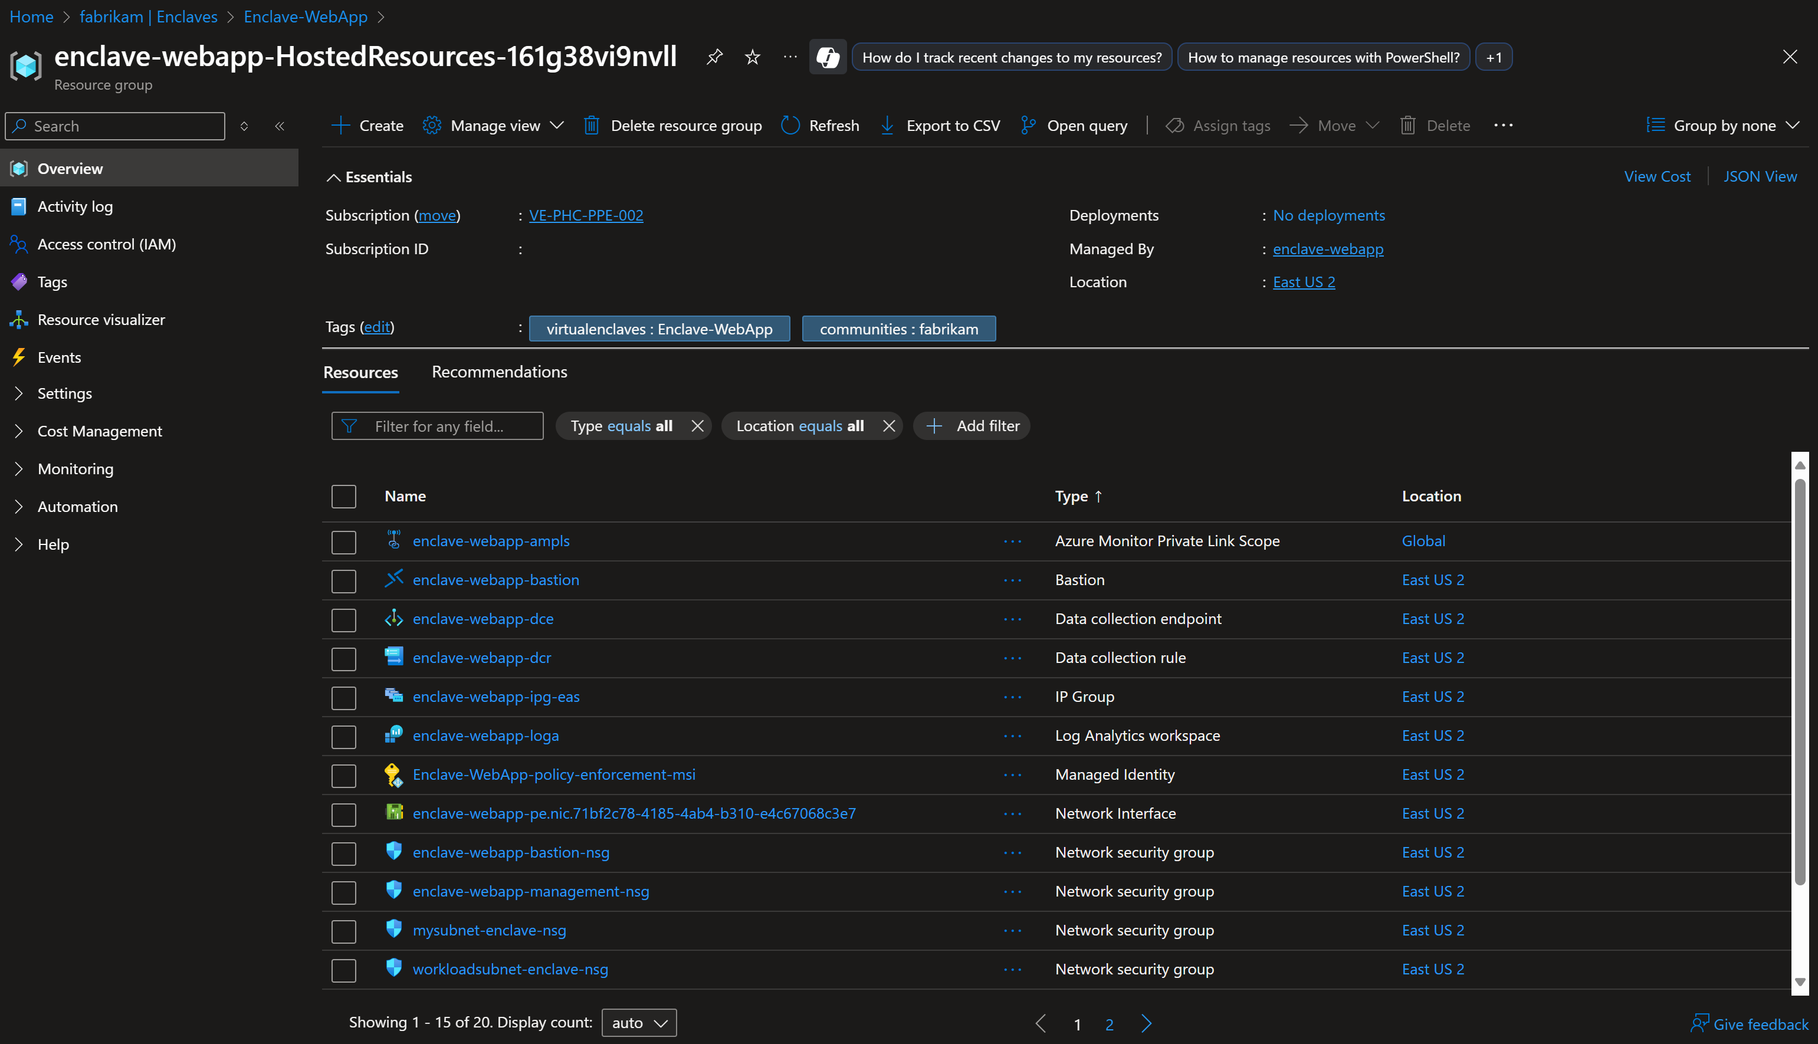Switch to the Recommendations tab

pyautogui.click(x=499, y=372)
